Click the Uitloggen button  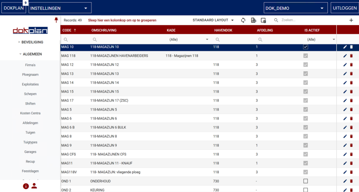(x=344, y=8)
